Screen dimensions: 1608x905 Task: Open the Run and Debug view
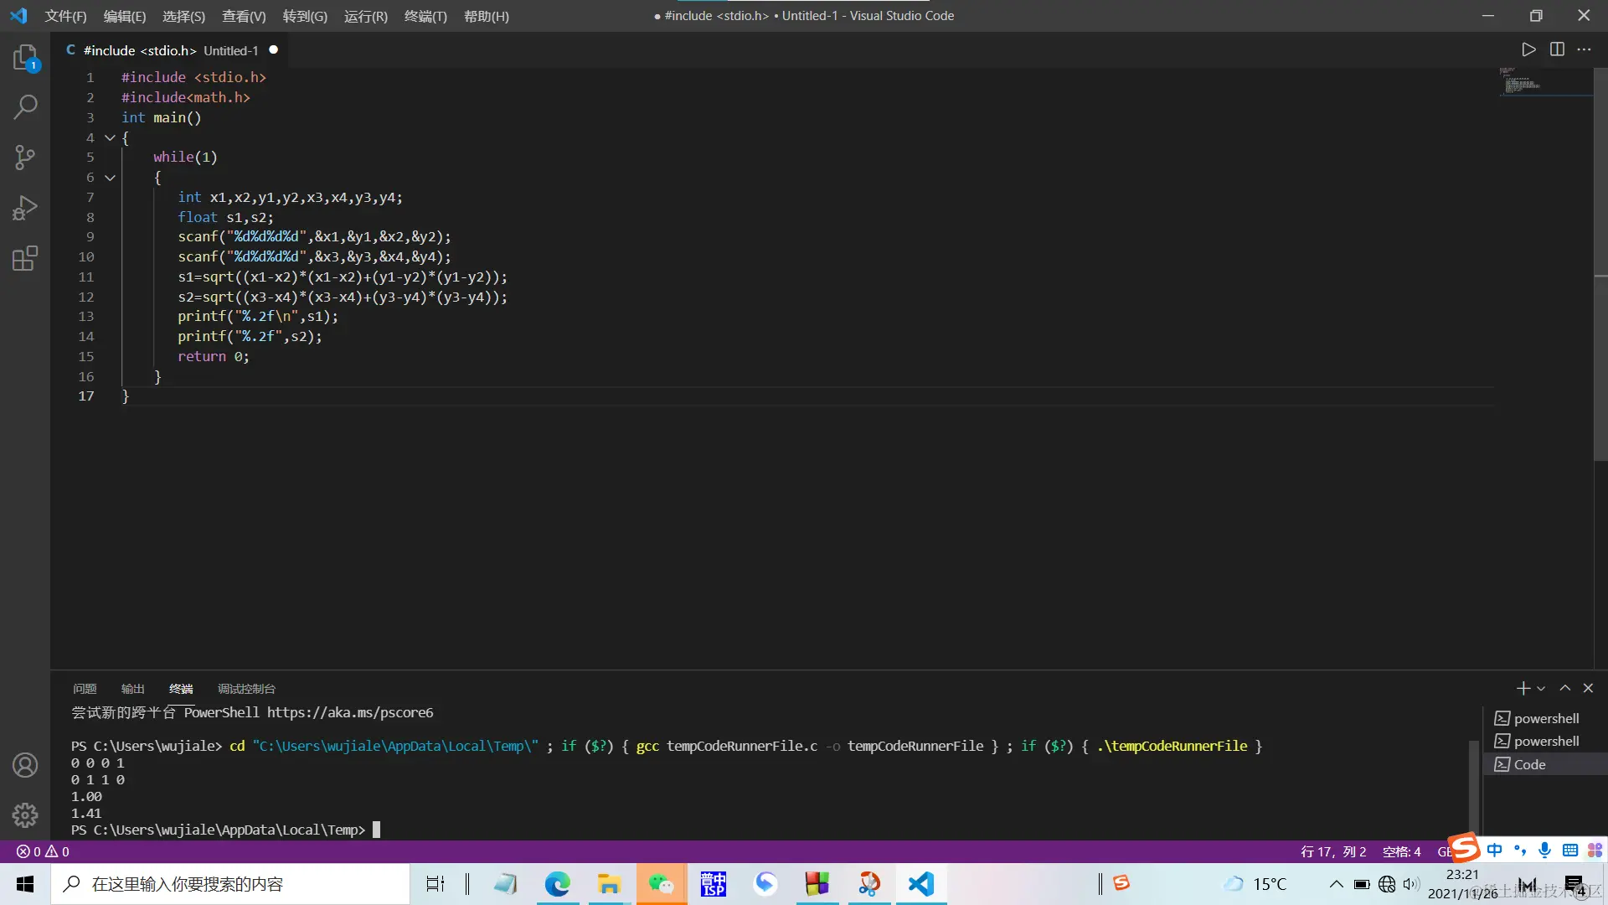(x=25, y=208)
